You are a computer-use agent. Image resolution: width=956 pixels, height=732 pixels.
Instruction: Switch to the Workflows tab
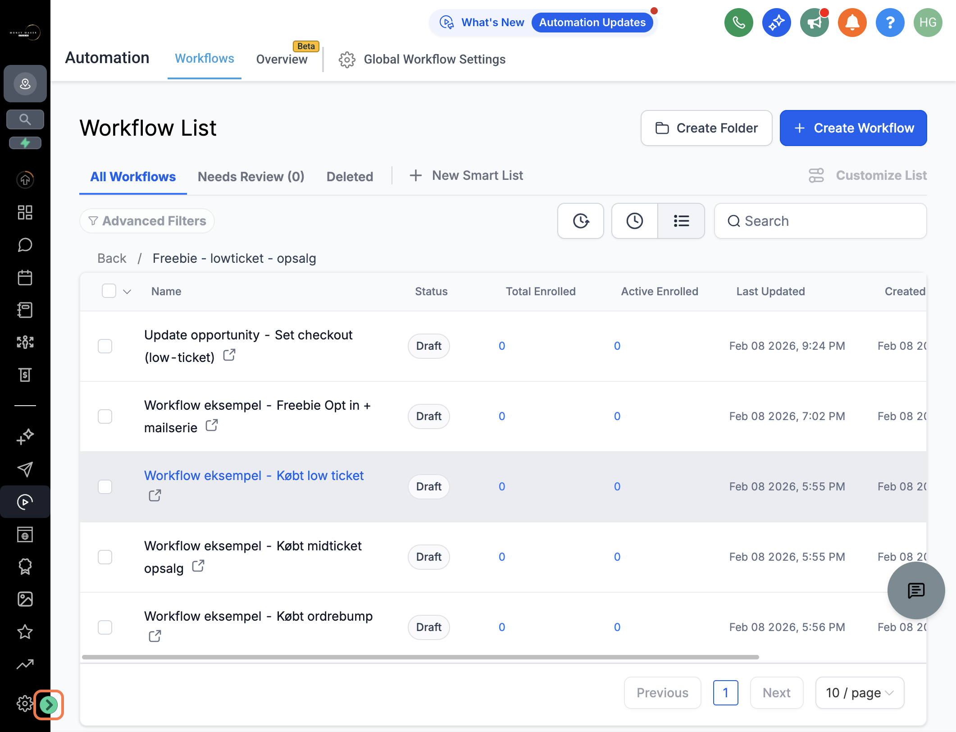205,59
